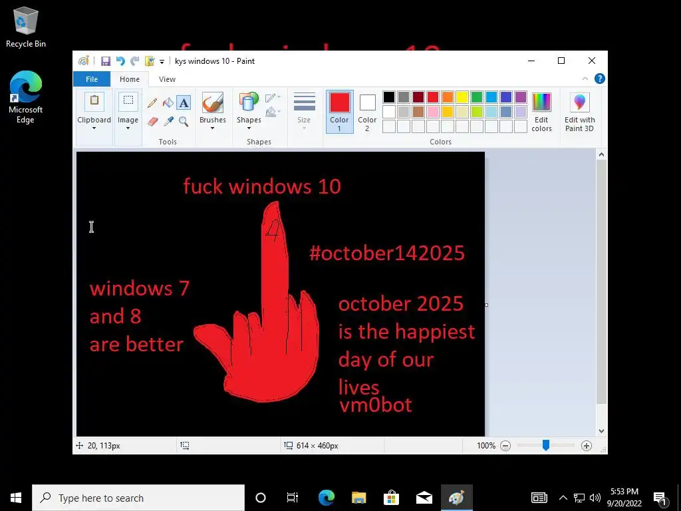This screenshot has width=681, height=511.
Task: Click the Cortana circle icon
Action: click(261, 498)
